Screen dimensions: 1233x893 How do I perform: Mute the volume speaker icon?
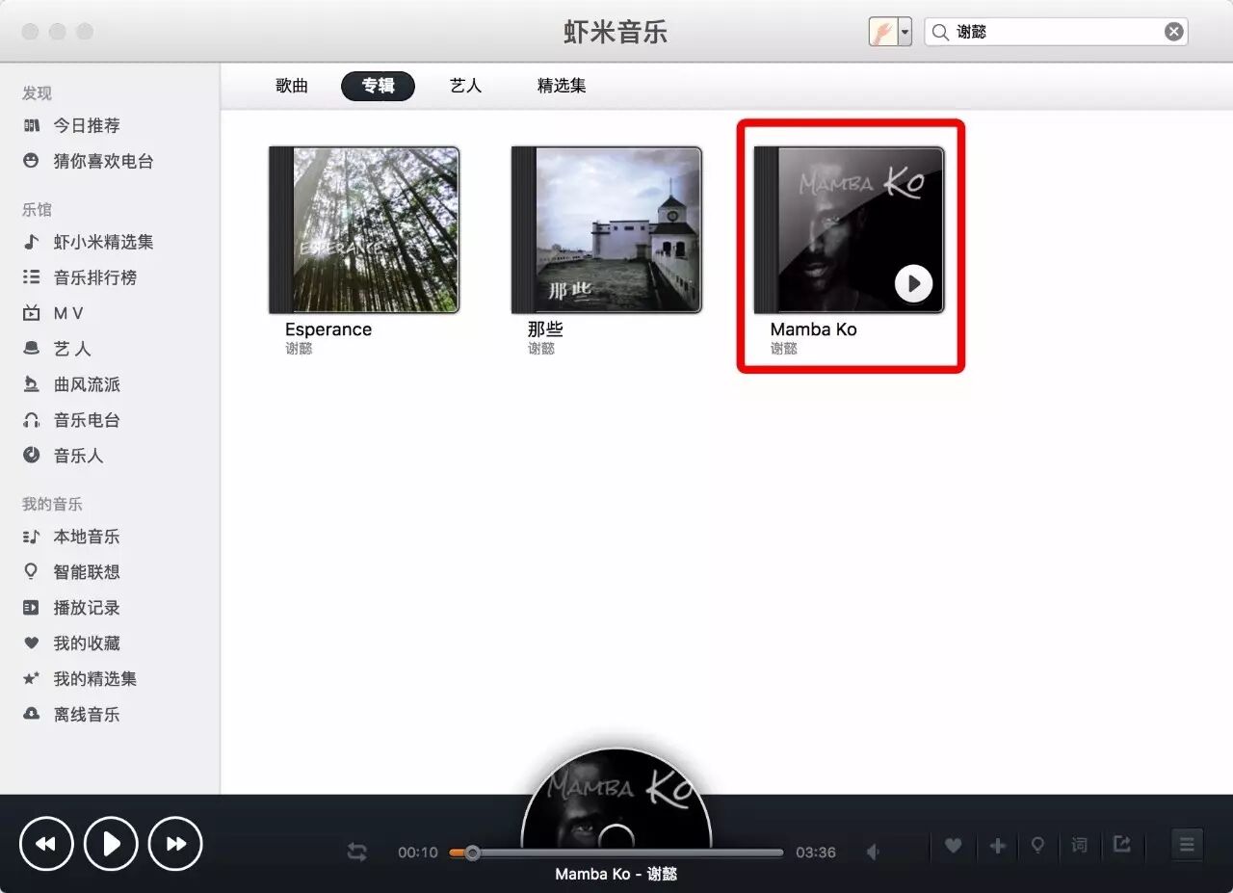(x=873, y=853)
